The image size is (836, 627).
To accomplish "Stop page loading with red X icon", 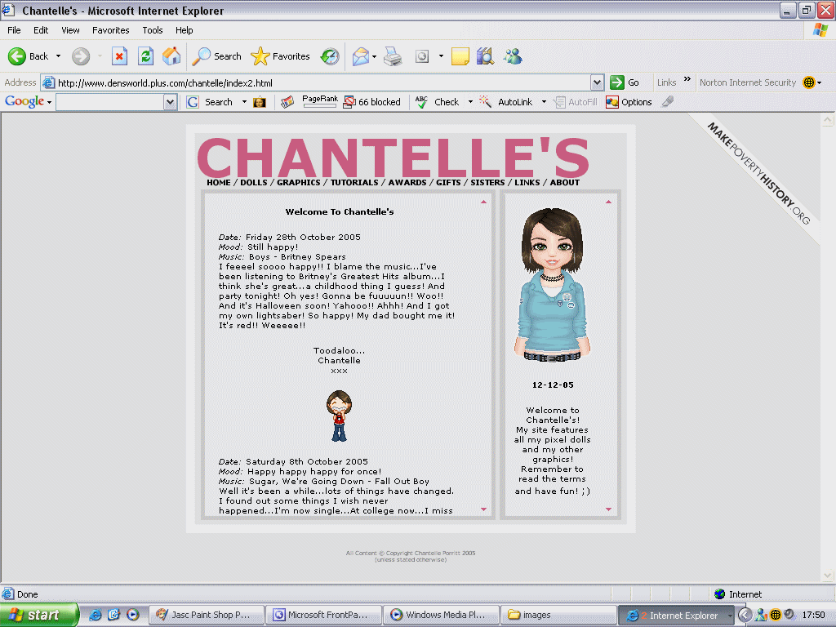I will point(119,56).
